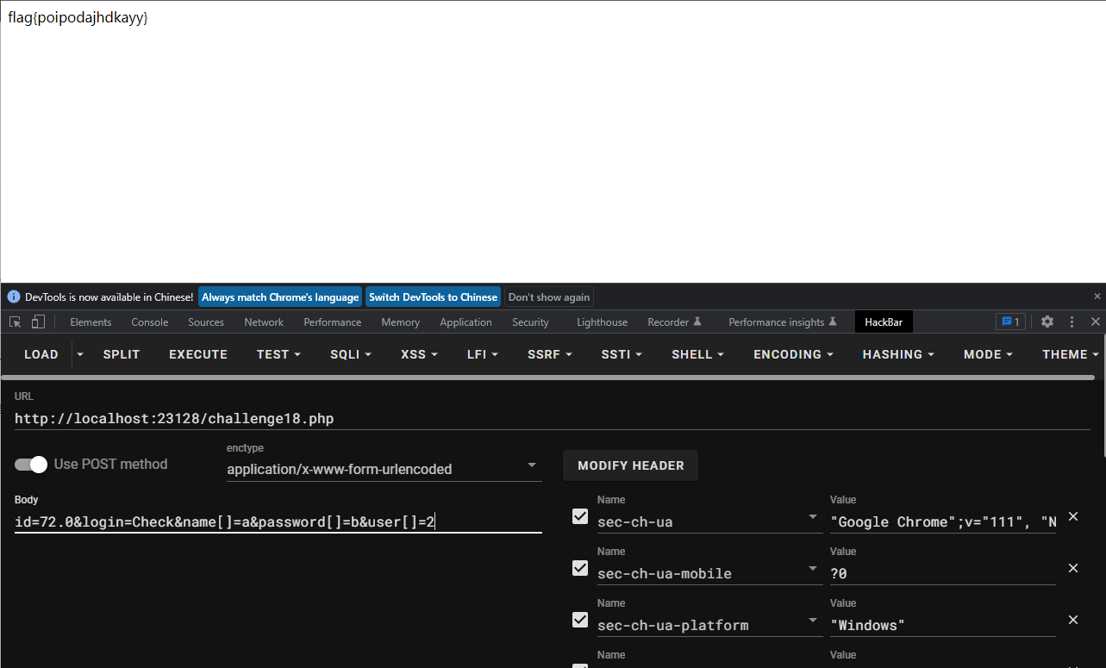Switch to the Recorder tab
Screen dimensions: 1106x668
coord(675,322)
